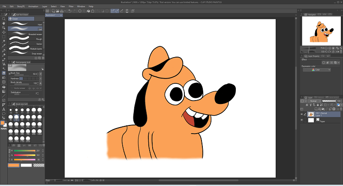The height and width of the screenshot is (186, 343).
Task: Open the Normal blending mode dropdown
Action: tap(314, 101)
